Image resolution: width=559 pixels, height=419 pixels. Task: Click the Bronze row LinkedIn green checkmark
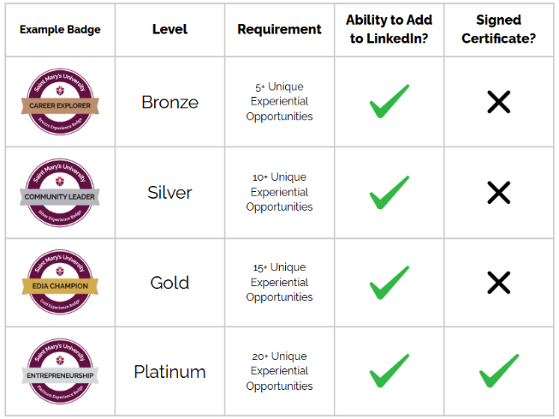point(389,102)
